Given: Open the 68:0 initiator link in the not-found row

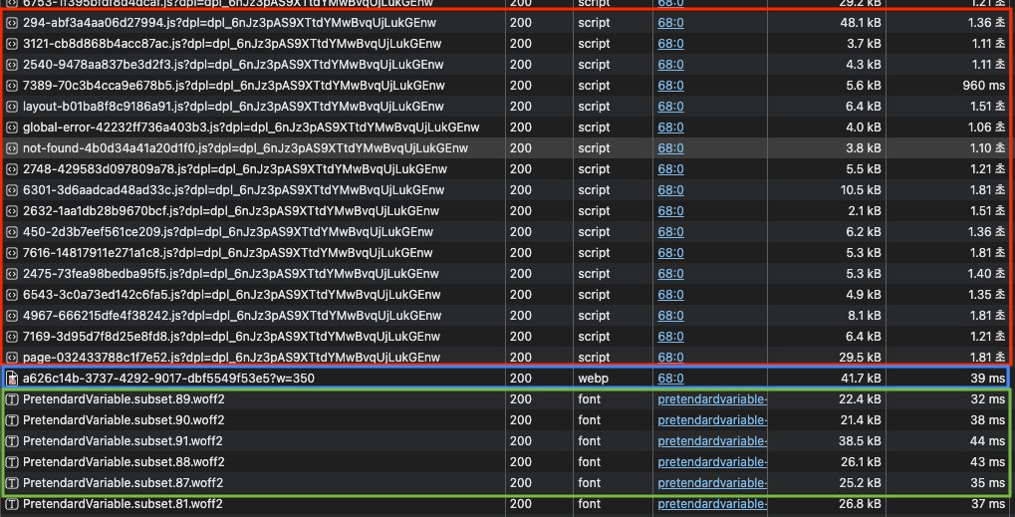Looking at the screenshot, I should pos(670,148).
